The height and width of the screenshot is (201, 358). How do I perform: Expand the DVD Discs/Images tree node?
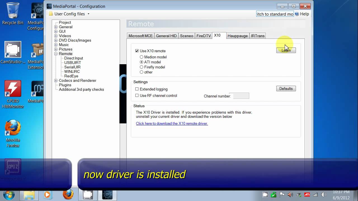click(56, 40)
